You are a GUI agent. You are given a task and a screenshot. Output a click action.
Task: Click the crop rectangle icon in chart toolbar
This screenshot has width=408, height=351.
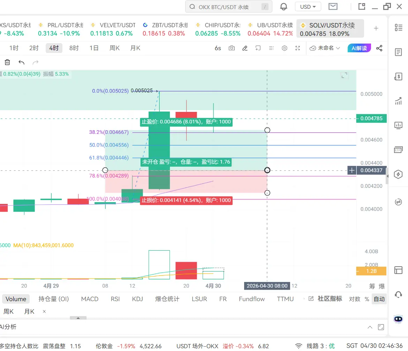pos(258,48)
